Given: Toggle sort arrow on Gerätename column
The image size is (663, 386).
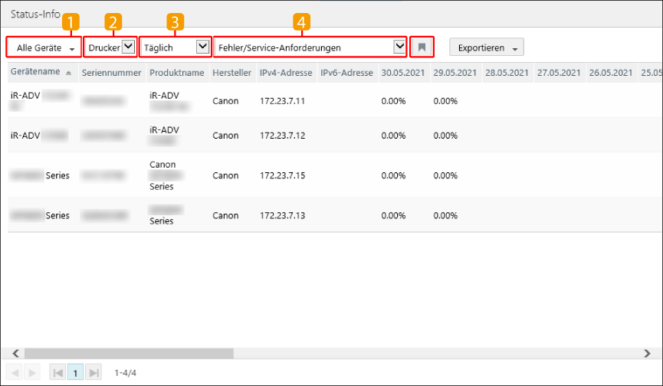Looking at the screenshot, I should (69, 73).
